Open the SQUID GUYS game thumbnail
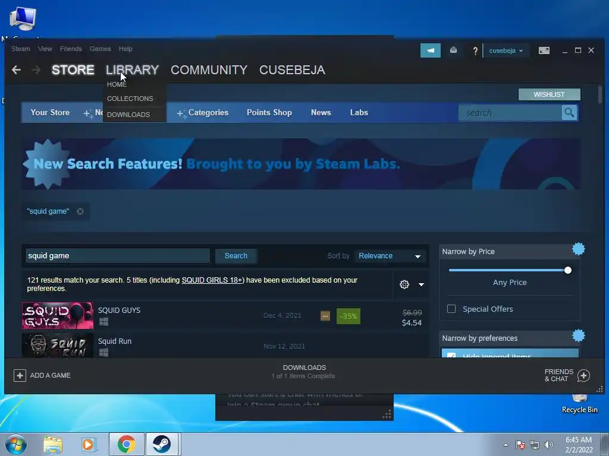Image resolution: width=609 pixels, height=456 pixels. (58, 316)
